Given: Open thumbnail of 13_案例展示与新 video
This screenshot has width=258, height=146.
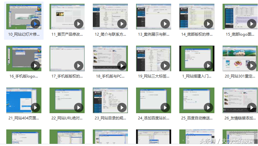Looking at the screenshot, I should click(154, 17).
